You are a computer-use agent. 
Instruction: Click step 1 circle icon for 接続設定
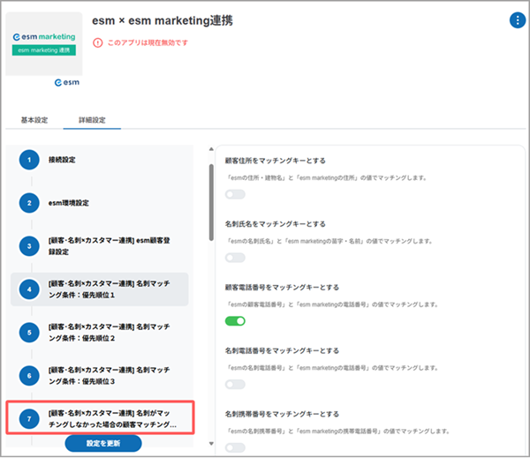coord(29,160)
